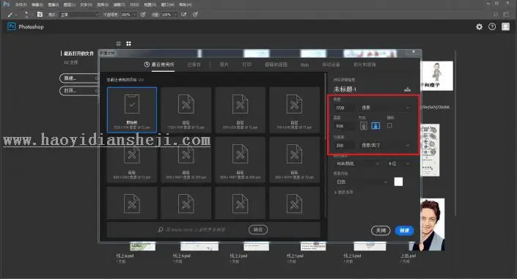Open the width unit 像素 dropdown
517x279 pixels.
click(x=386, y=108)
